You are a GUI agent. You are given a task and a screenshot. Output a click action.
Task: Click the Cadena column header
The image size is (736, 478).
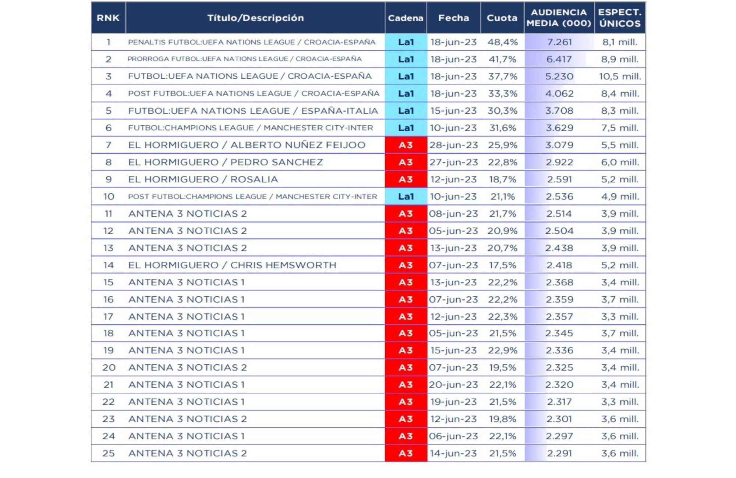[x=406, y=18]
